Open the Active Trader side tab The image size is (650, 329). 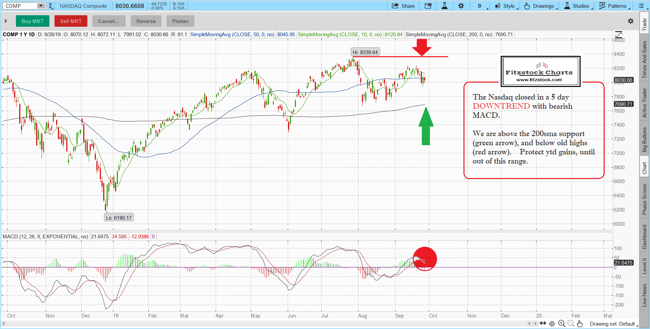pos(644,103)
